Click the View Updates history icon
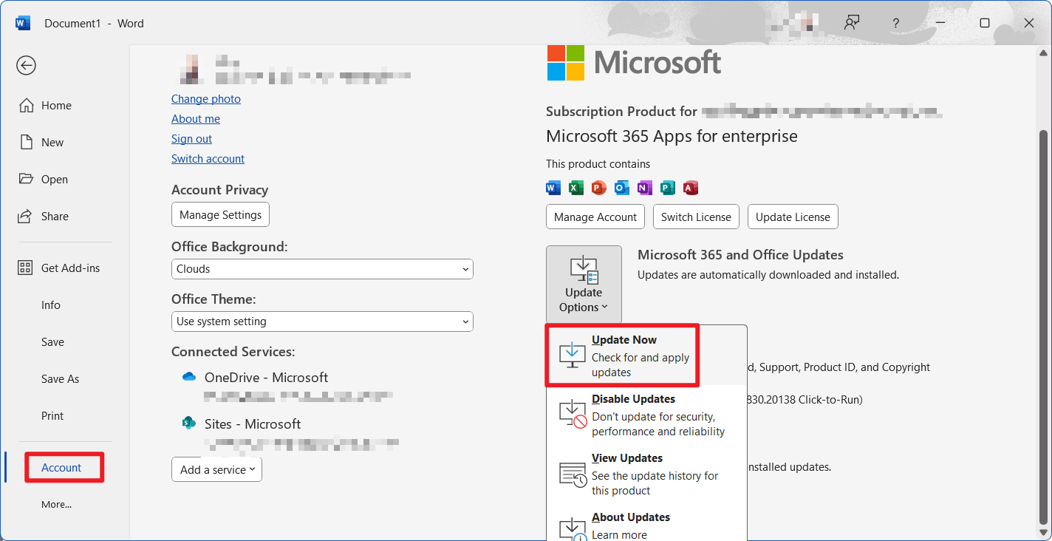Image resolution: width=1052 pixels, height=541 pixels. click(573, 474)
